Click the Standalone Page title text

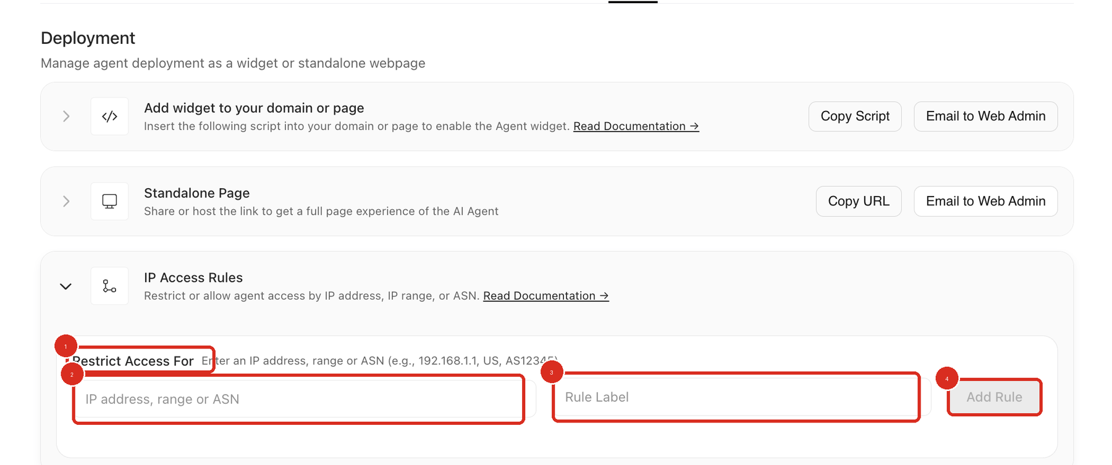(x=196, y=193)
